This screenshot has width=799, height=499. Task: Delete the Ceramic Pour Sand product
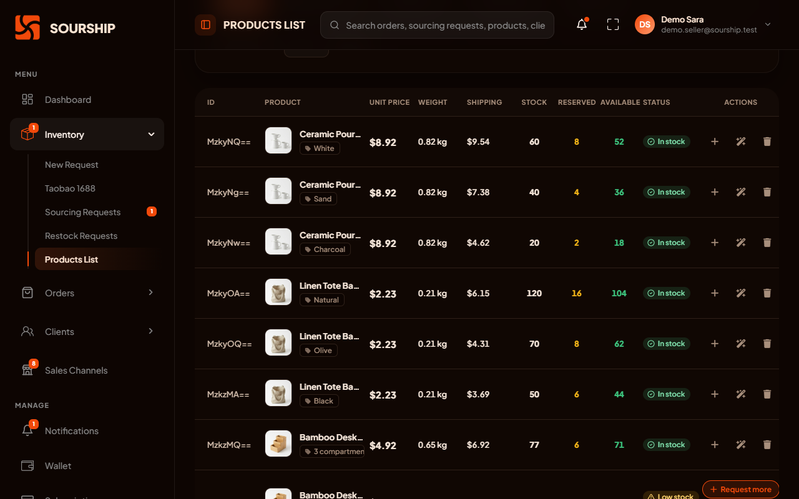[x=767, y=192]
